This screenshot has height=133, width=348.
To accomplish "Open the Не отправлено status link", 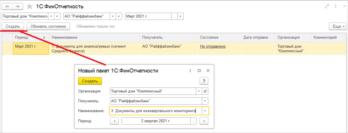I will pyautogui.click(x=213, y=46).
